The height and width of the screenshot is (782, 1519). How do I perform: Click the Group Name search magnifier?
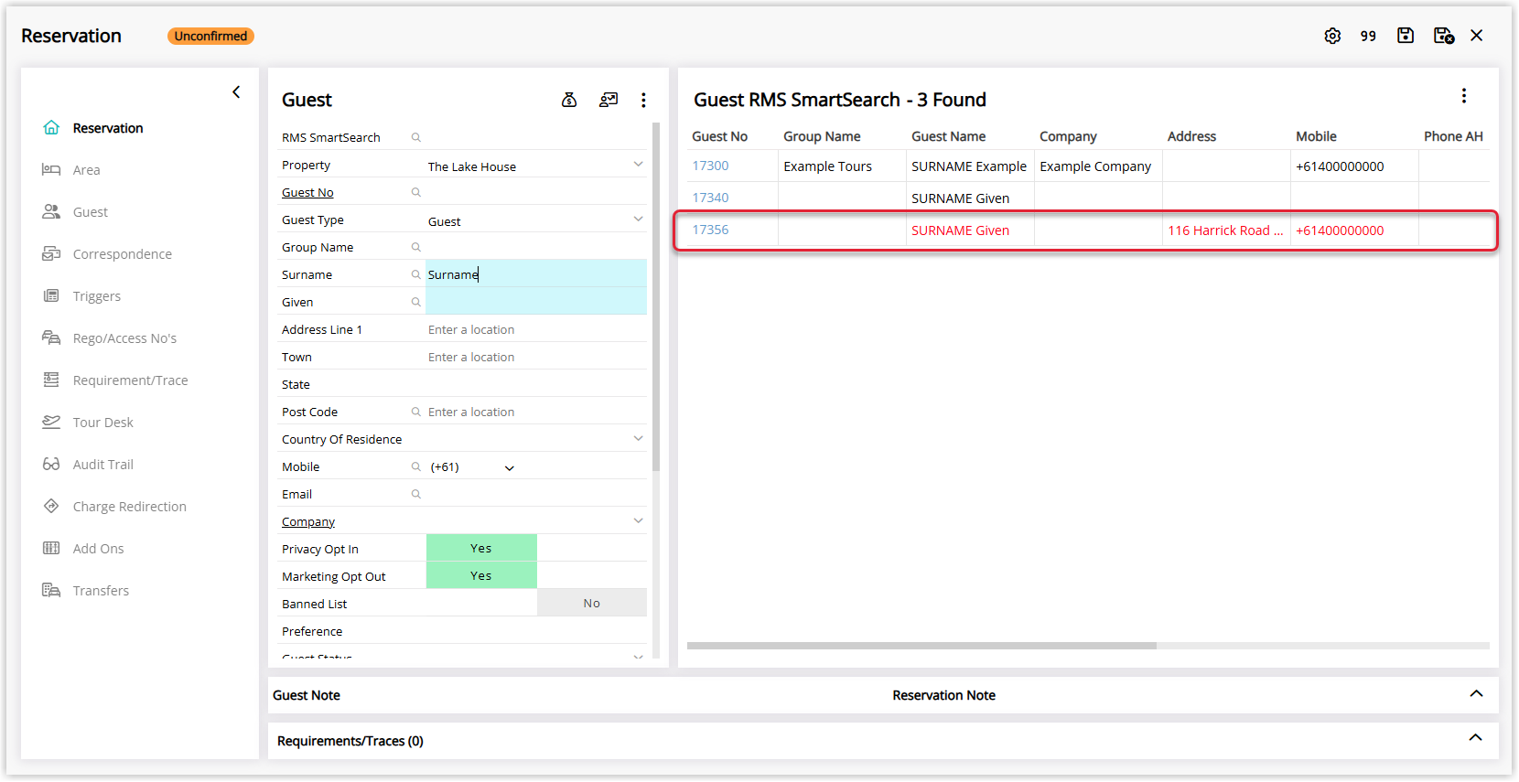tap(415, 247)
